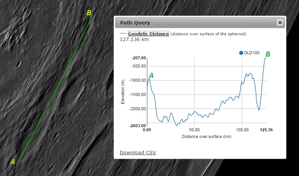Click the green B marker on chart
This screenshot has height=176, width=299.
(268, 54)
